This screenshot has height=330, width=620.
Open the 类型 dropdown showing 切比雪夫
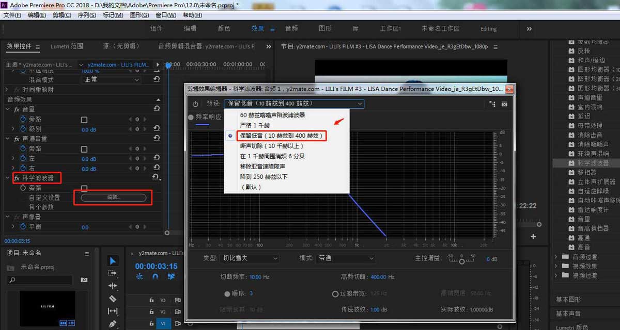click(x=250, y=258)
